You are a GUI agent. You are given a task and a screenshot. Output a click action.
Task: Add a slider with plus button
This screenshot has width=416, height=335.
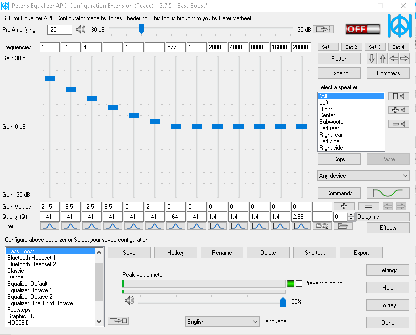344,206
